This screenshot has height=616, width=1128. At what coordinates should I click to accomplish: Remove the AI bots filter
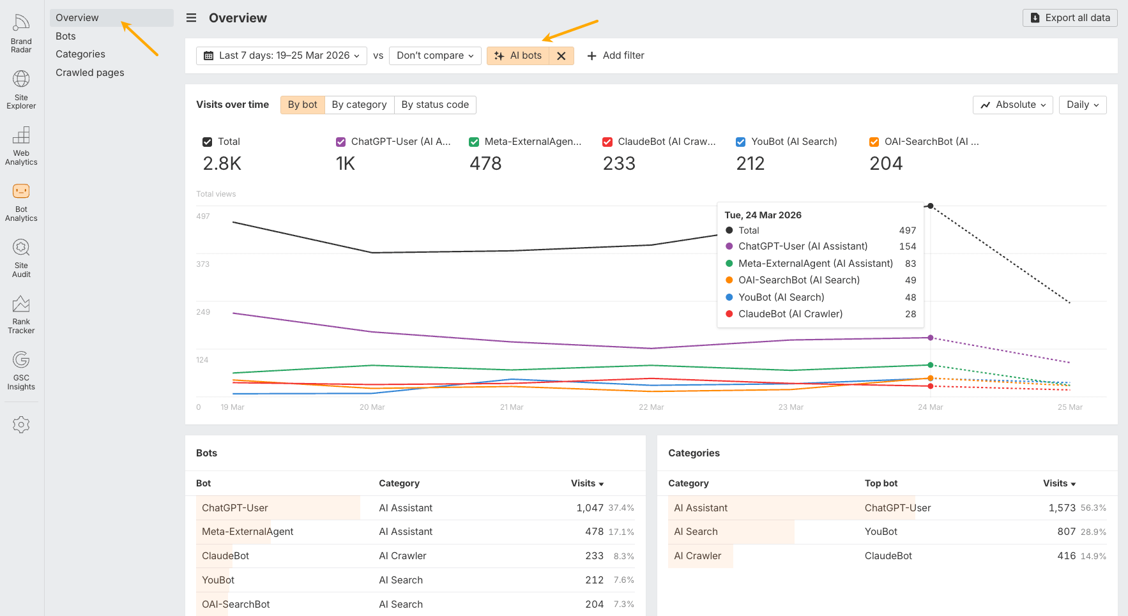click(x=561, y=56)
